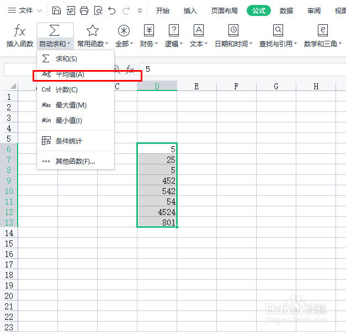This screenshot has width=346, height=332.
Task: Click the select-all corner triangle
Action: coord(13,86)
